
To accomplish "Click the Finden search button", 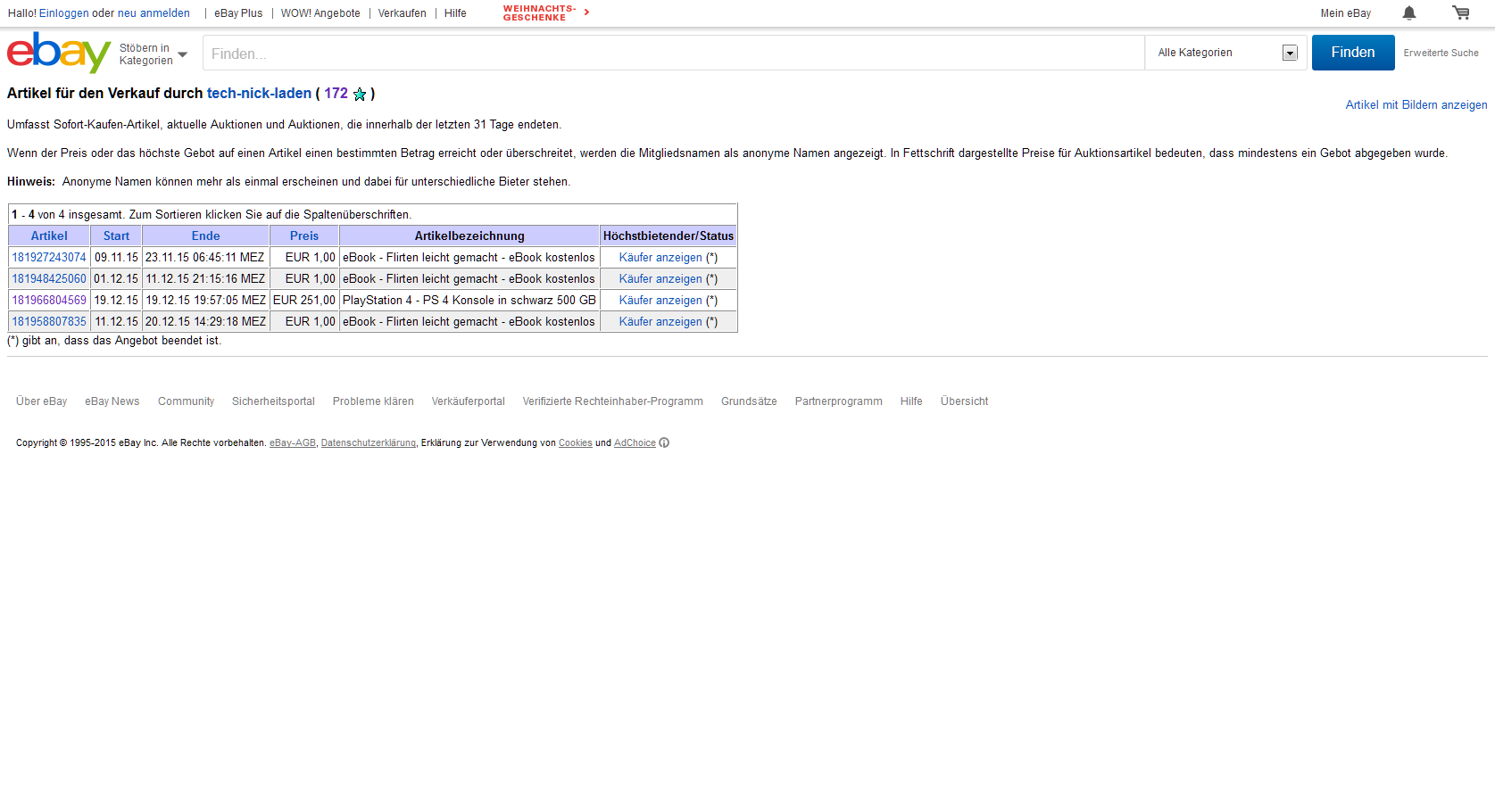I will coord(1352,53).
